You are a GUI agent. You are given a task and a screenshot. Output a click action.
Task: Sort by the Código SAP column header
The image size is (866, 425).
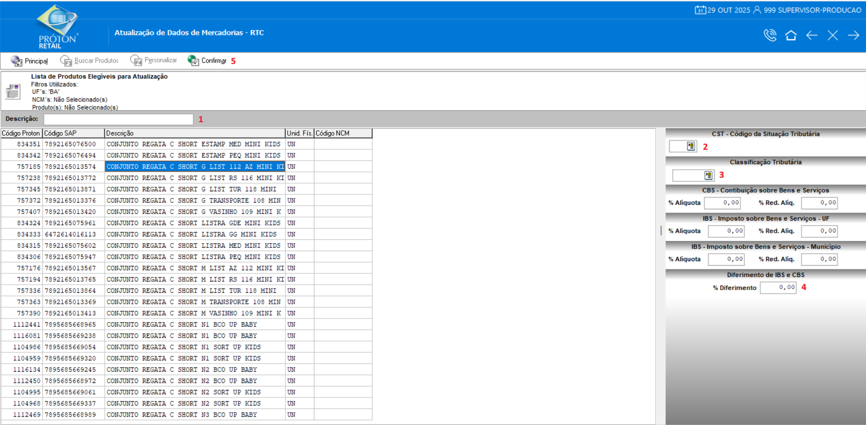[73, 133]
